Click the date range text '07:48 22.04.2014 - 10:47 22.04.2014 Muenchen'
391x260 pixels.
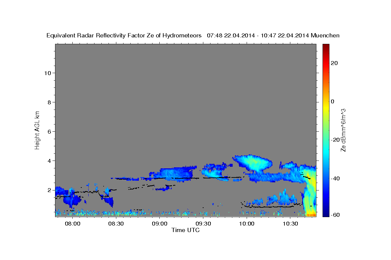(x=273, y=36)
